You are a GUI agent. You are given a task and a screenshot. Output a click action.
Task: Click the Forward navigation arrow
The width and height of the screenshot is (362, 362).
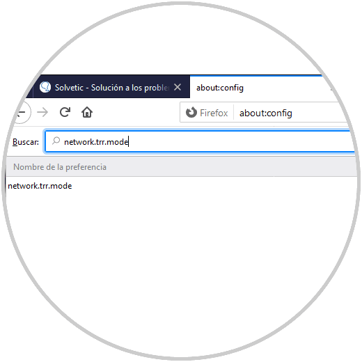pyautogui.click(x=42, y=112)
